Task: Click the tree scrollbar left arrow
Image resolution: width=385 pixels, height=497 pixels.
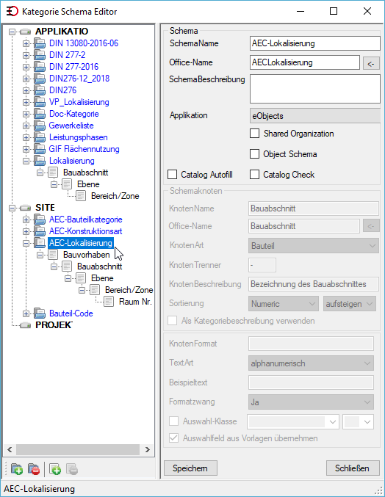Action: pos(10,449)
